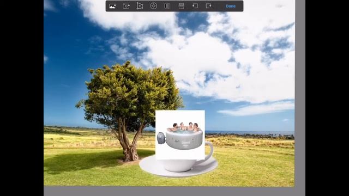Select the distort perspective transform icon

click(140, 6)
